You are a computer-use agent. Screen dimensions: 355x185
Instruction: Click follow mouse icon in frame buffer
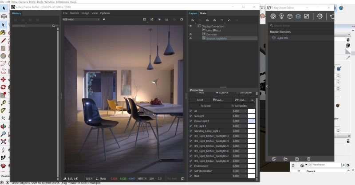159,20
